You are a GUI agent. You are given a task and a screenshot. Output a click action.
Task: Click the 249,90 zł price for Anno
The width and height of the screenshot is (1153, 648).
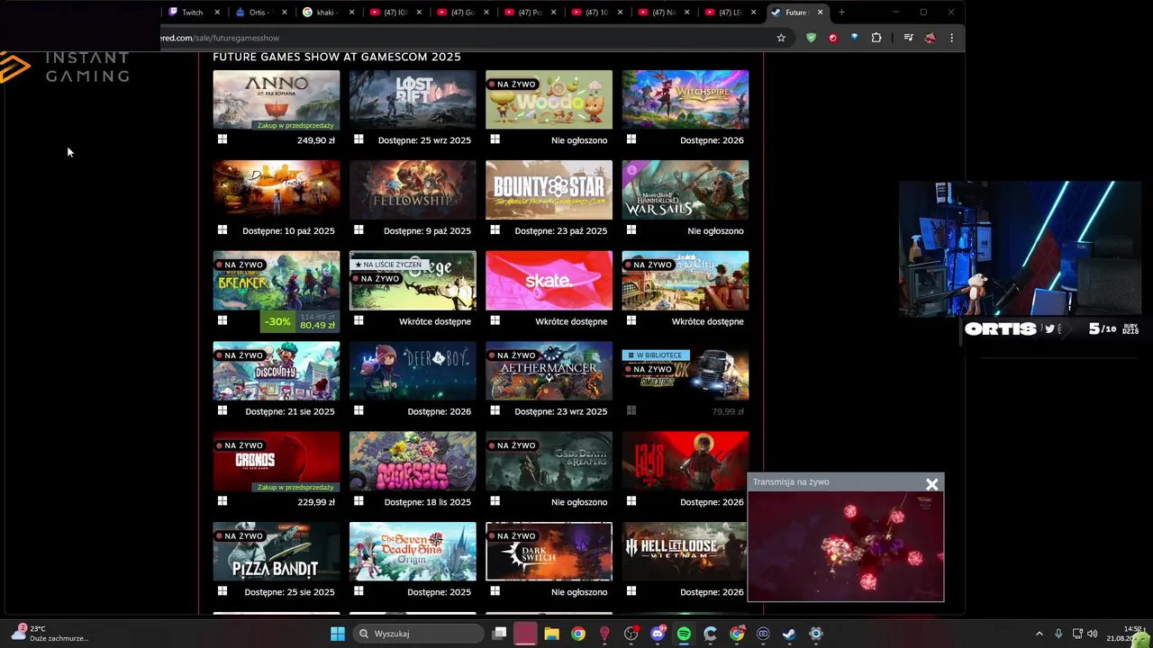pyautogui.click(x=315, y=140)
